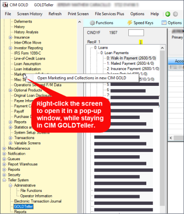Select Walk-In Payment (2600/5/0) transaction

[x=132, y=58]
